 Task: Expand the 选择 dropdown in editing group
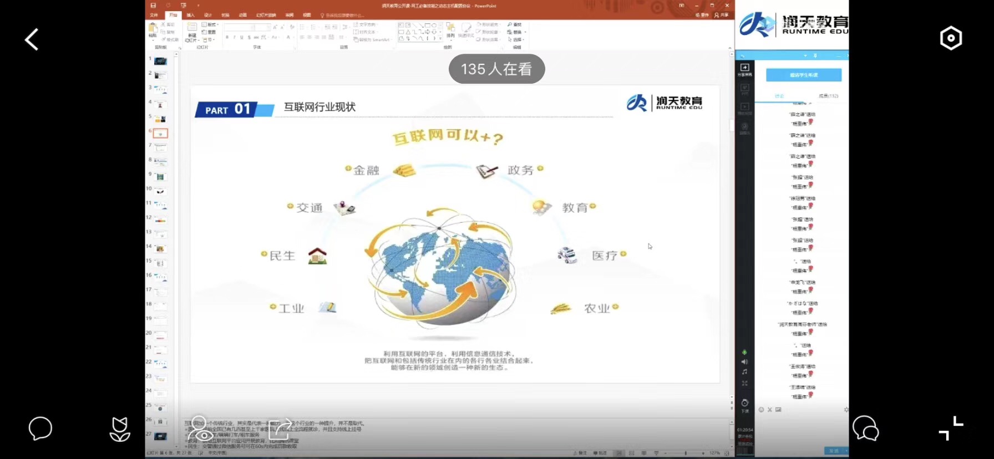click(516, 39)
